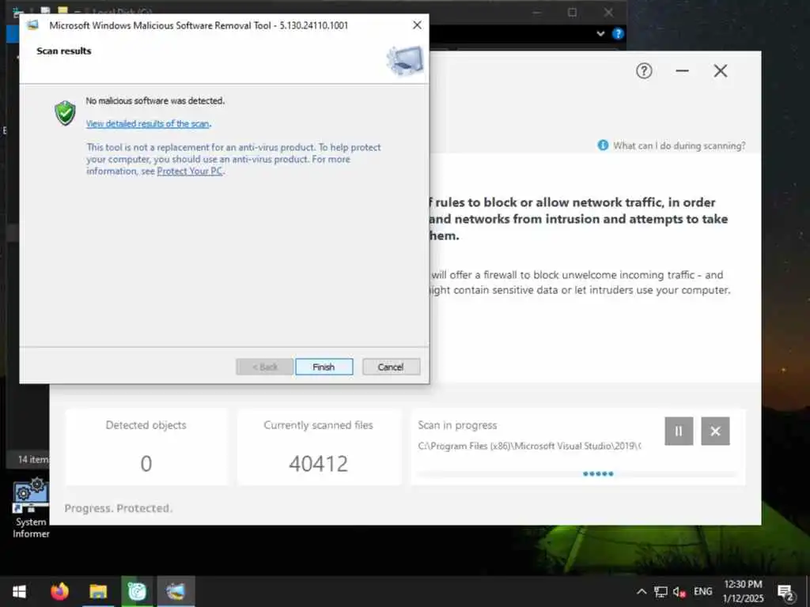
Task: Click the Scan results heading
Action: click(x=63, y=51)
